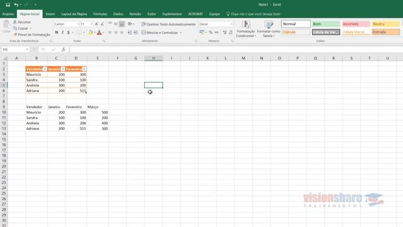Switch to the Revisão tab
The width and height of the screenshot is (403, 227).
point(135,14)
